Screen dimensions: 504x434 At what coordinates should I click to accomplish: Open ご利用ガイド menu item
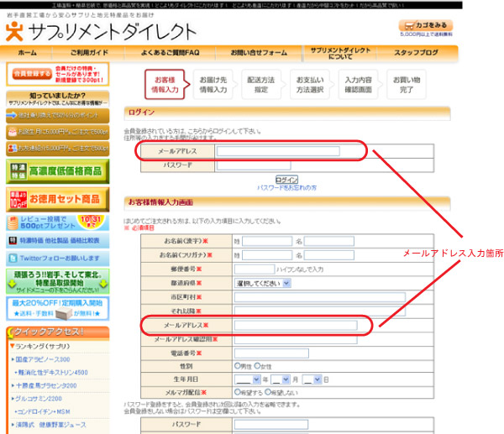[89, 53]
